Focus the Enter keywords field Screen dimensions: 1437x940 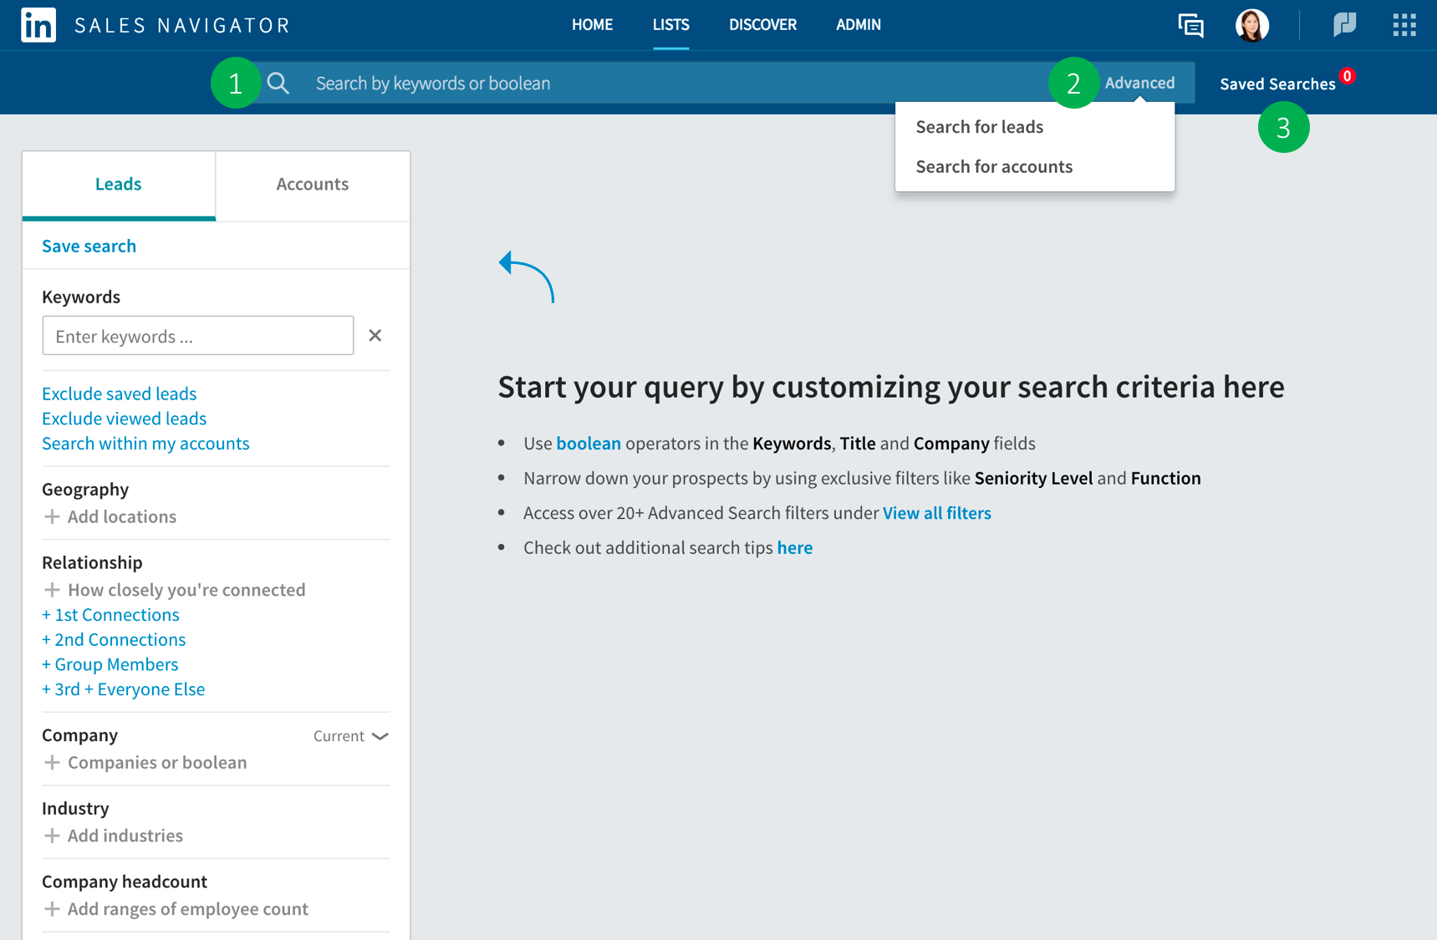pyautogui.click(x=198, y=335)
